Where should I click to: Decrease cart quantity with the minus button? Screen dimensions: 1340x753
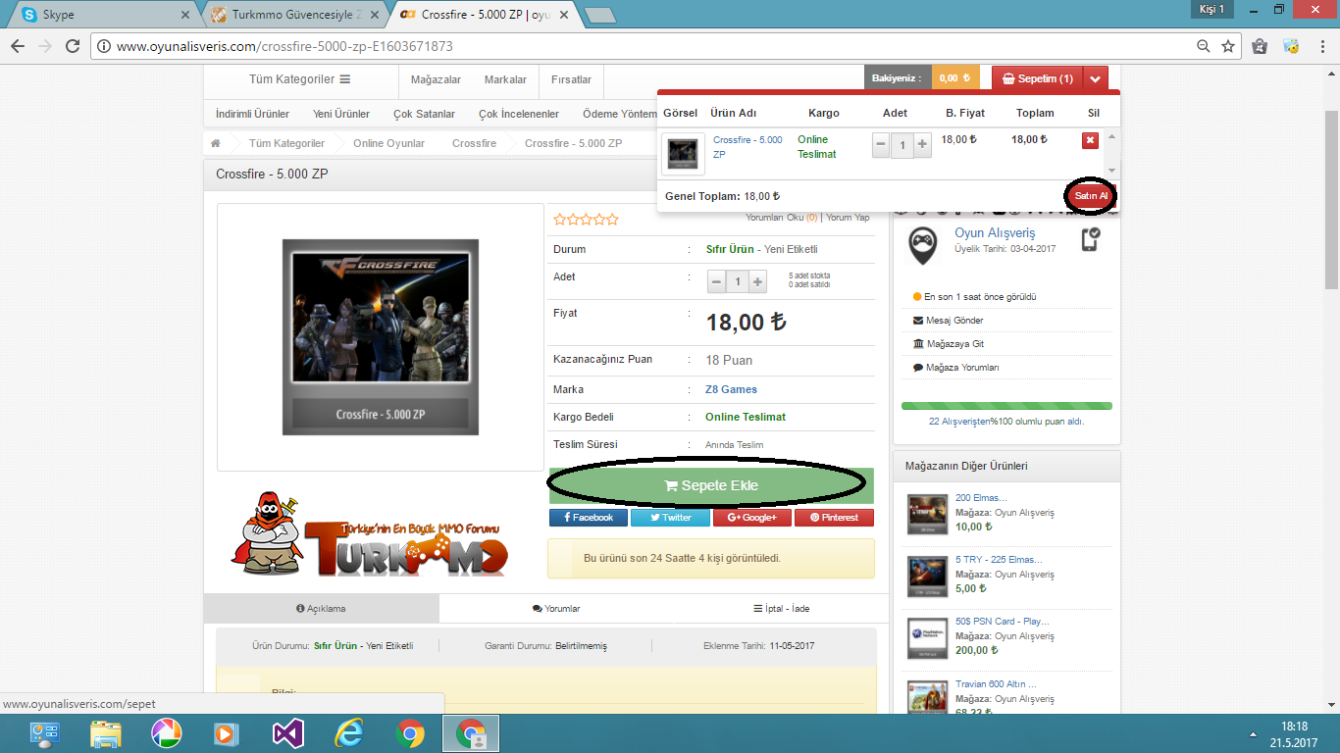click(x=881, y=146)
